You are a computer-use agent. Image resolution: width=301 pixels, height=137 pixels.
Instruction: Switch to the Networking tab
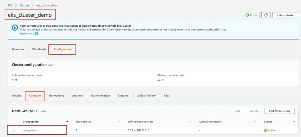tap(56, 95)
